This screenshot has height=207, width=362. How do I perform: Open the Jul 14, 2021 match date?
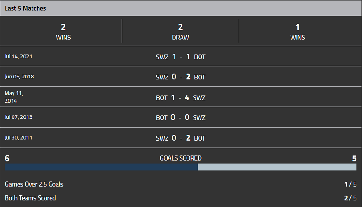click(19, 56)
